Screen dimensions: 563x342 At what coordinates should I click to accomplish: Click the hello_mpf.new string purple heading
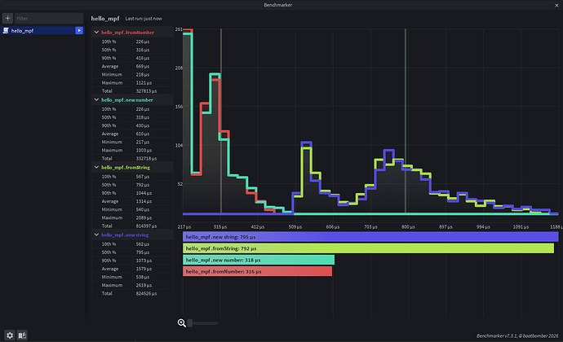[125, 235]
